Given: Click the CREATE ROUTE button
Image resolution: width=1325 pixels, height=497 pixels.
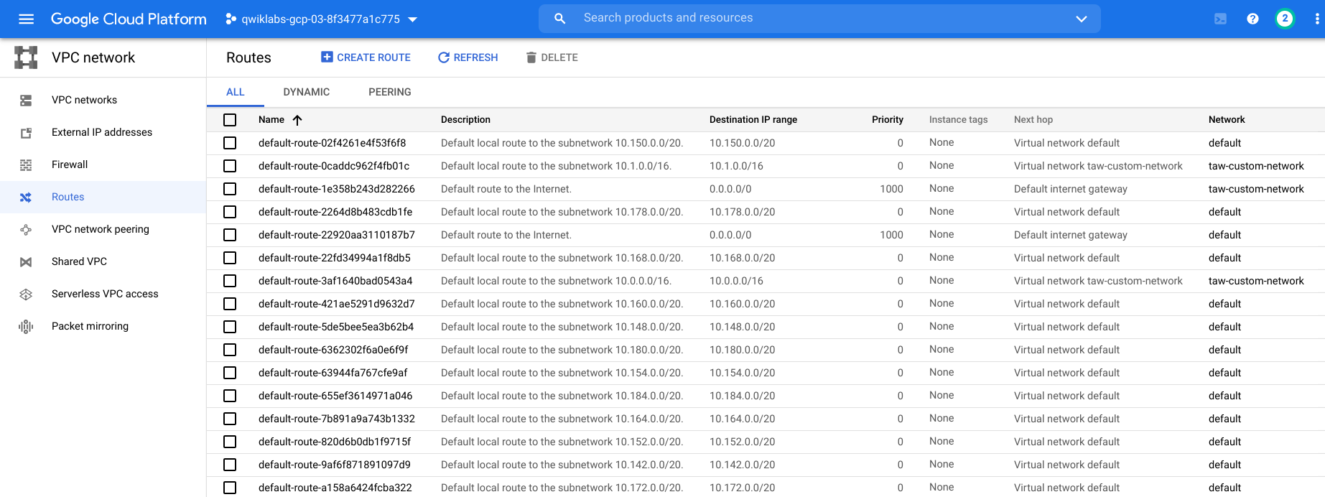Looking at the screenshot, I should pos(366,57).
